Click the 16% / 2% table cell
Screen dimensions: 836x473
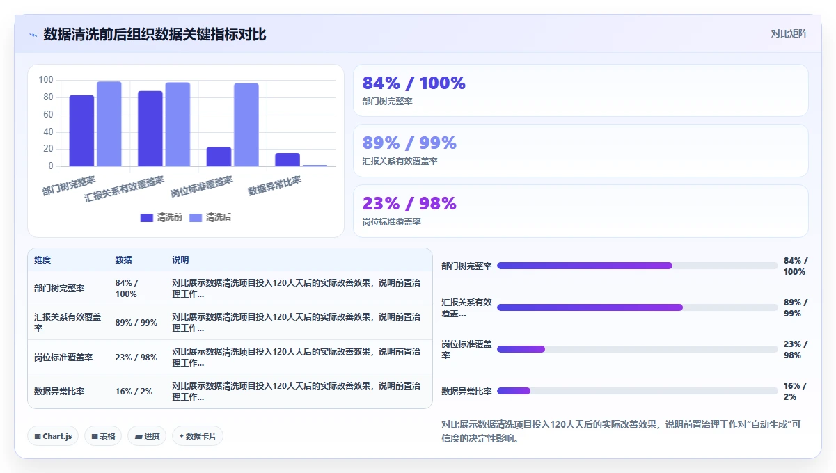click(137, 391)
